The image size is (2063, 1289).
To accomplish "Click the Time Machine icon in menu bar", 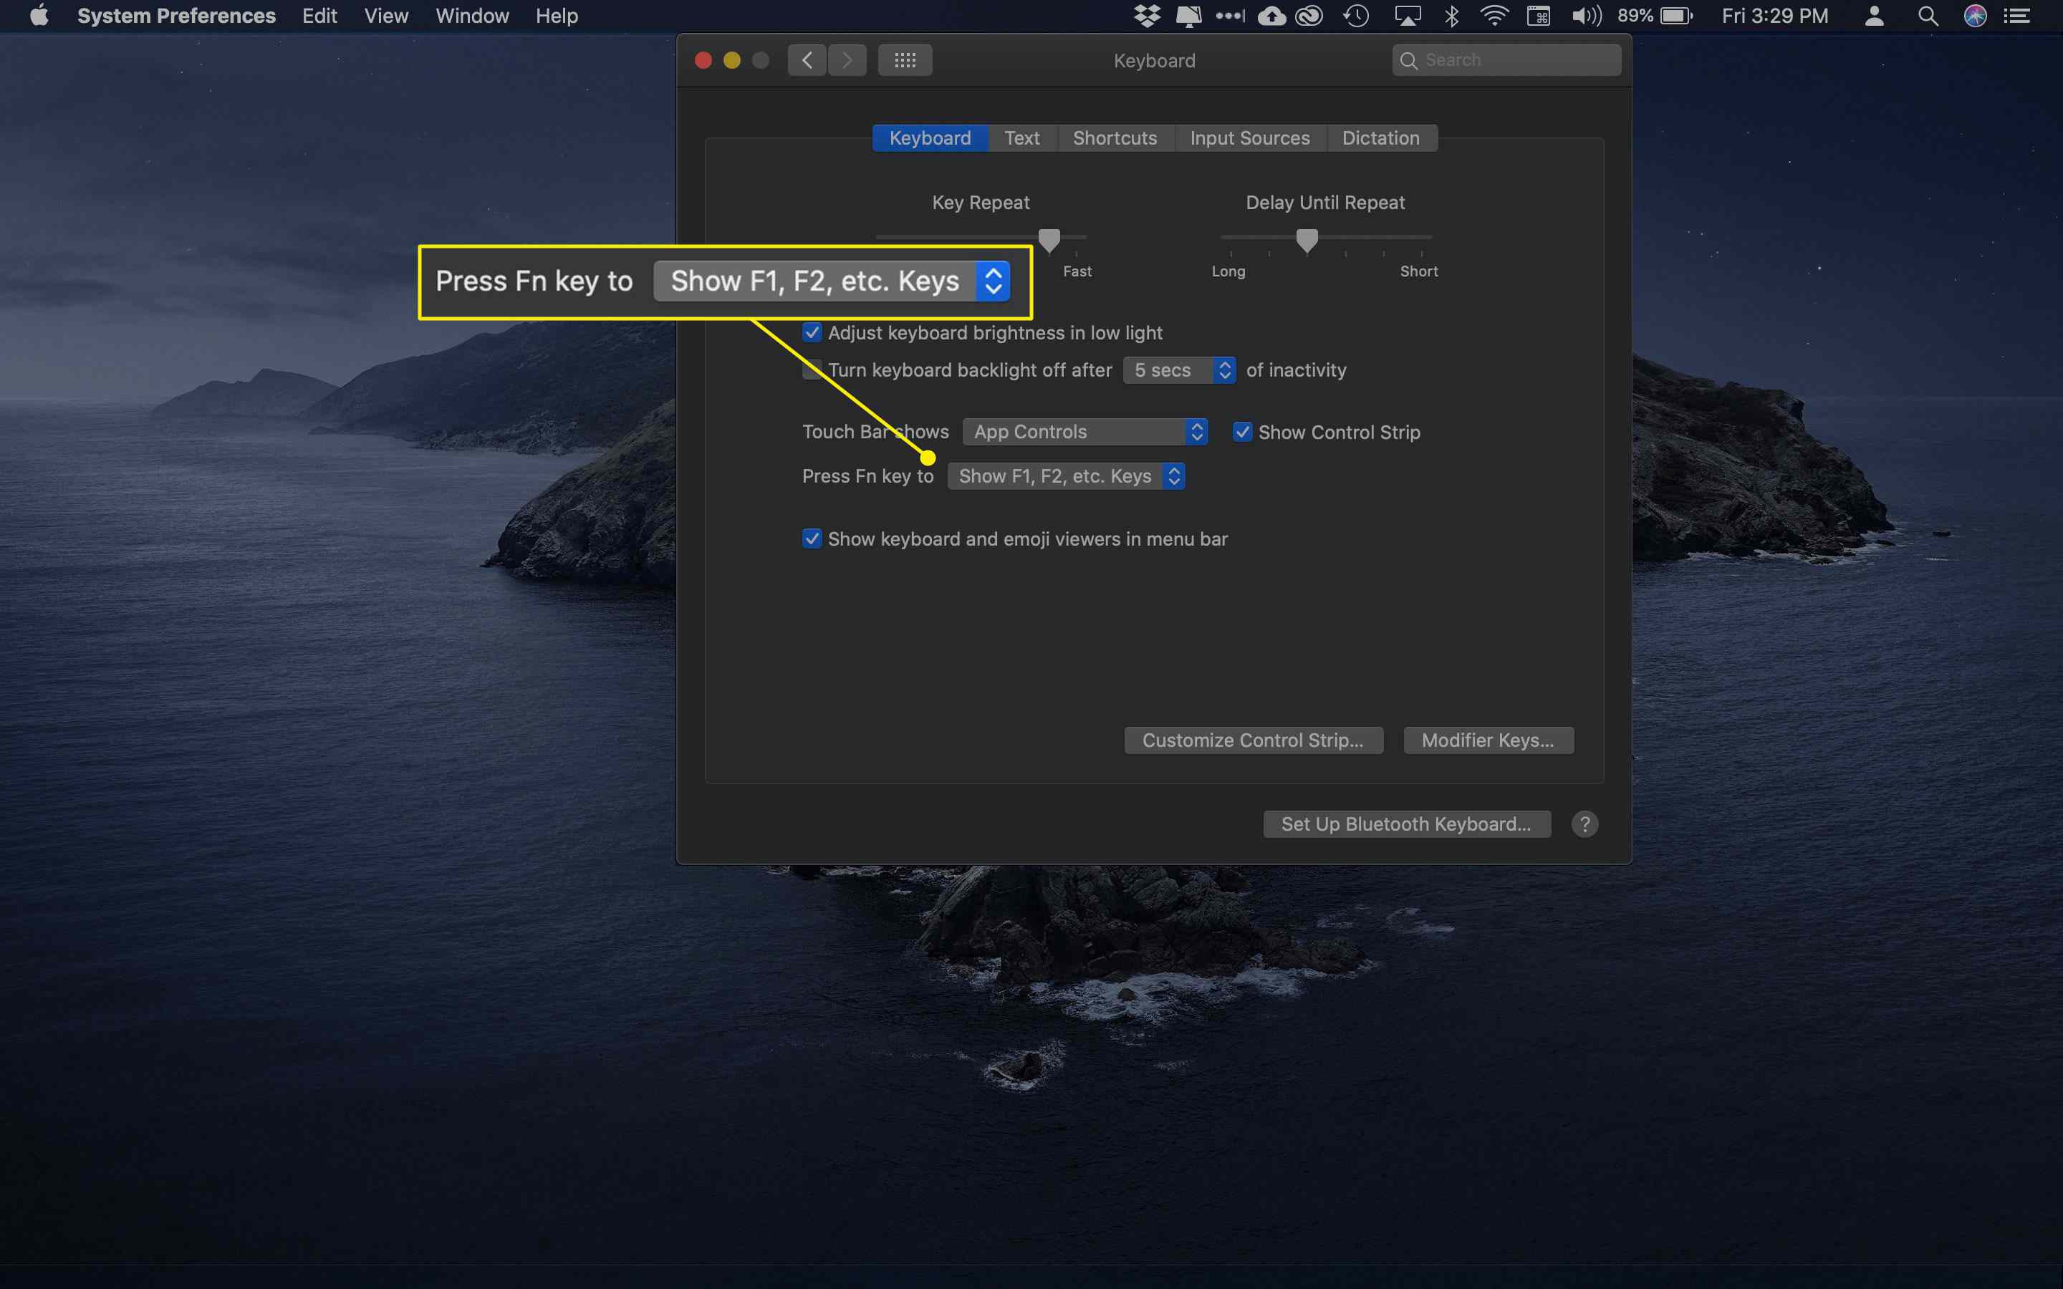I will point(1356,16).
